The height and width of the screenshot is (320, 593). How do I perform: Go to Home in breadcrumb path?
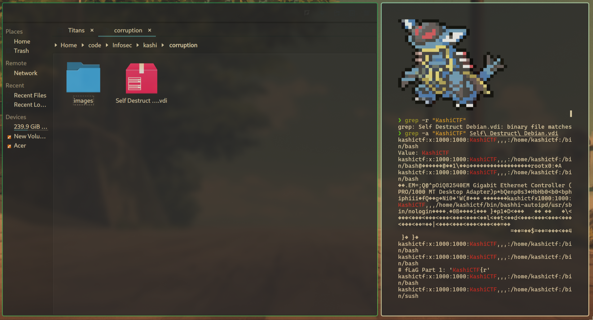[69, 45]
